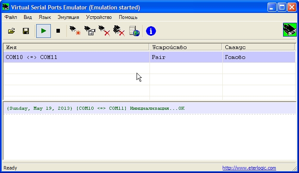This screenshot has width=299, height=173.
Task: Open the Файл menu
Action: point(11,17)
